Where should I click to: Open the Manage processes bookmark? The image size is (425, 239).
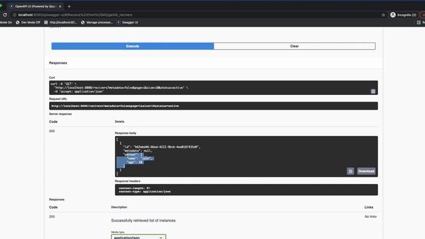pyautogui.click(x=97, y=23)
